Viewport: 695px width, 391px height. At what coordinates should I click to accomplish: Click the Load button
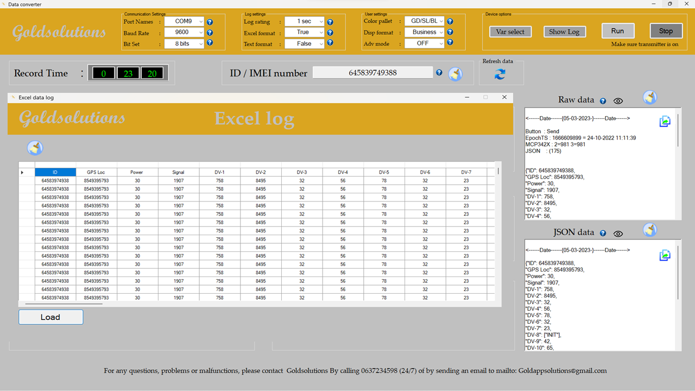point(50,317)
